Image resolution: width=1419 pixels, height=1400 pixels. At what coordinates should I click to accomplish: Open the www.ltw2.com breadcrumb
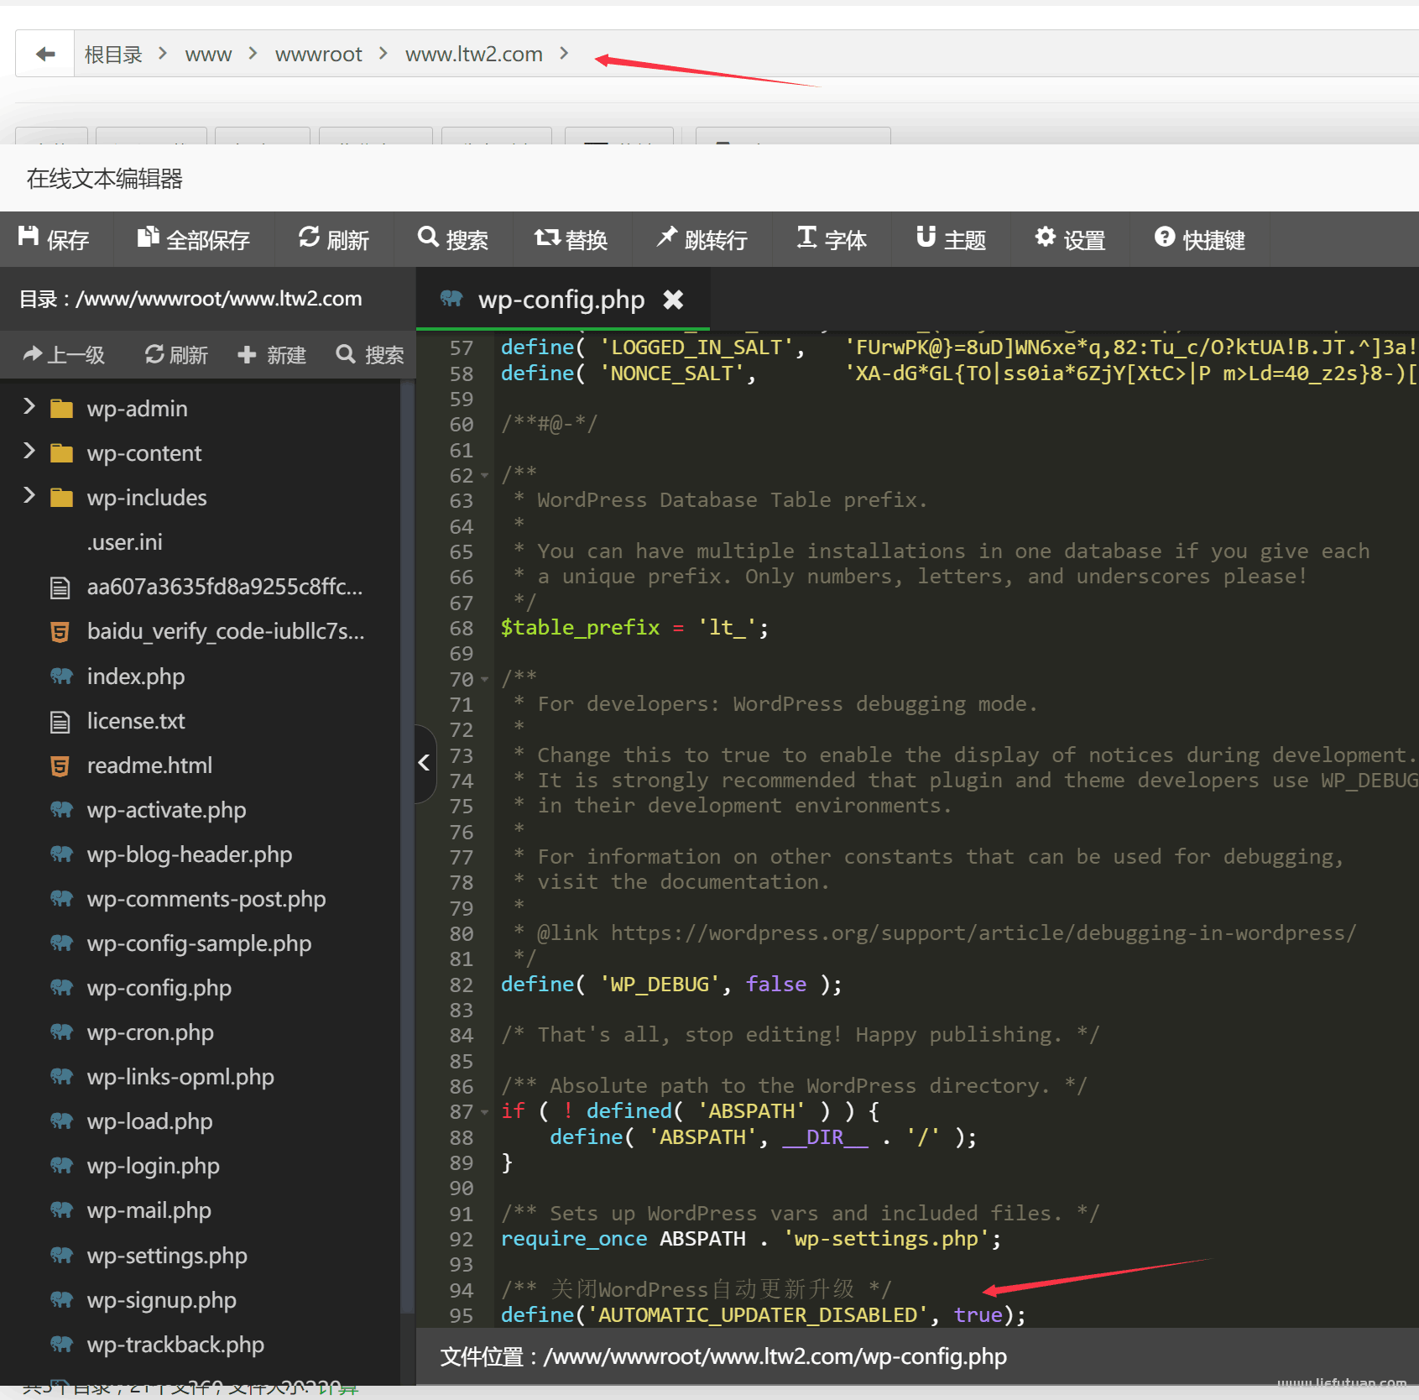pos(474,55)
